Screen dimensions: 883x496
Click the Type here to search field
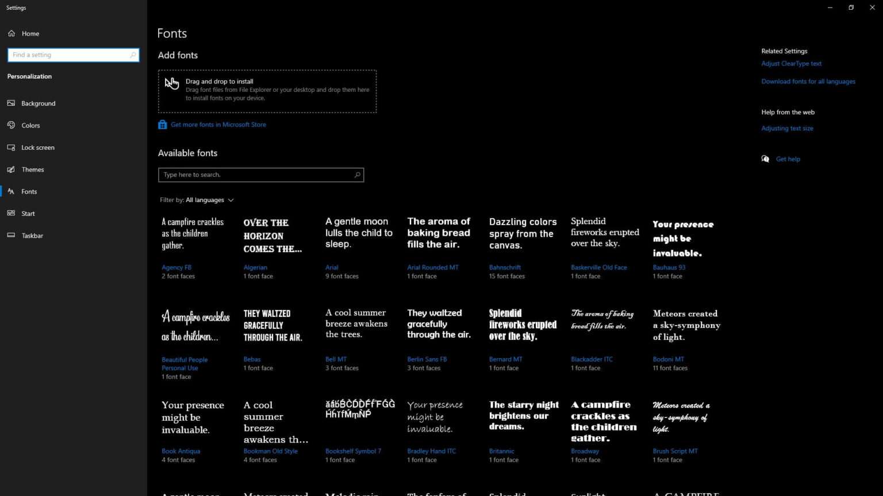pos(256,175)
